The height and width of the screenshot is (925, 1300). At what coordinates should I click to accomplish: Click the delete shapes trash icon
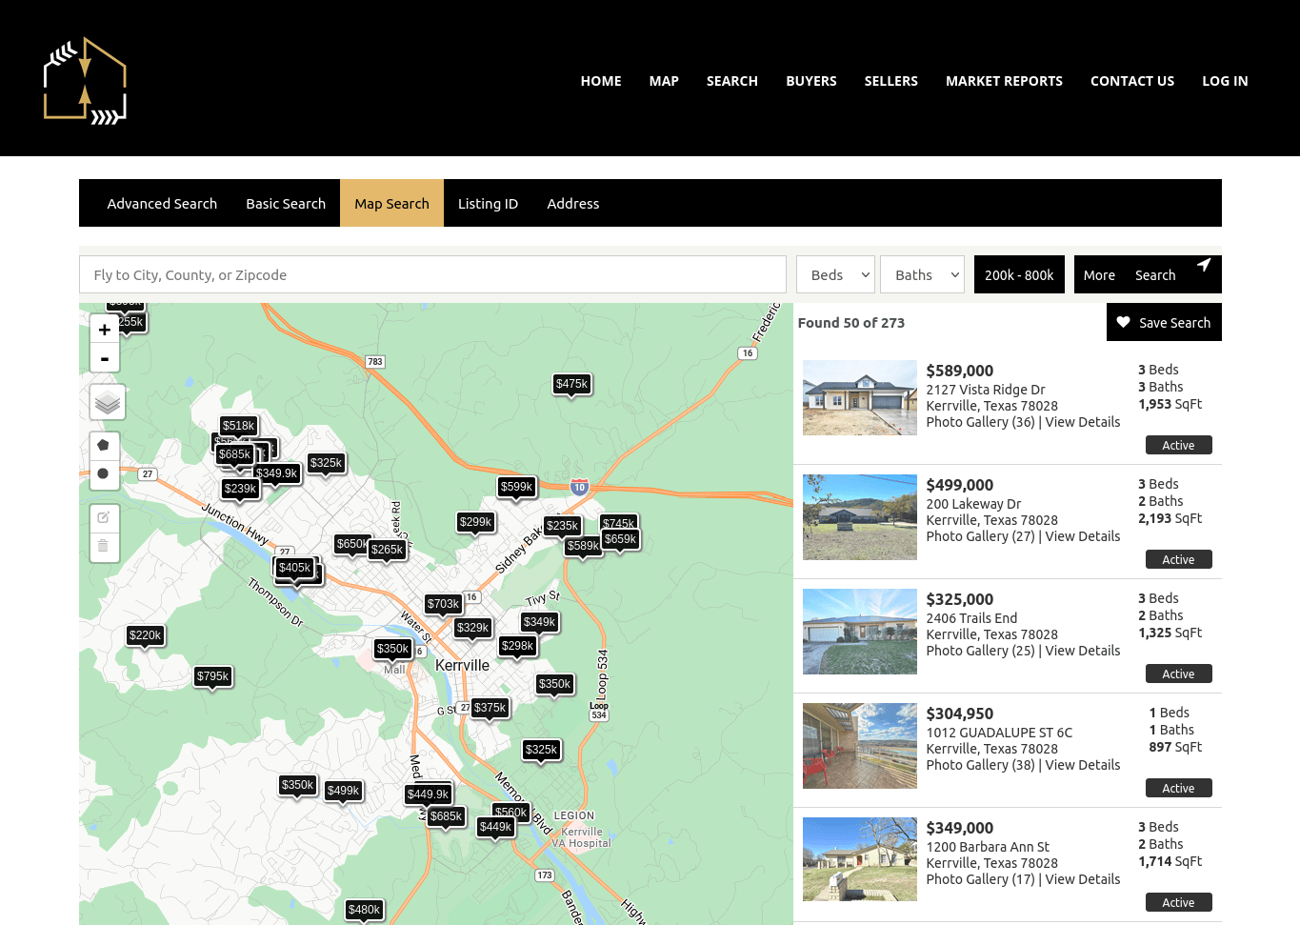104,547
